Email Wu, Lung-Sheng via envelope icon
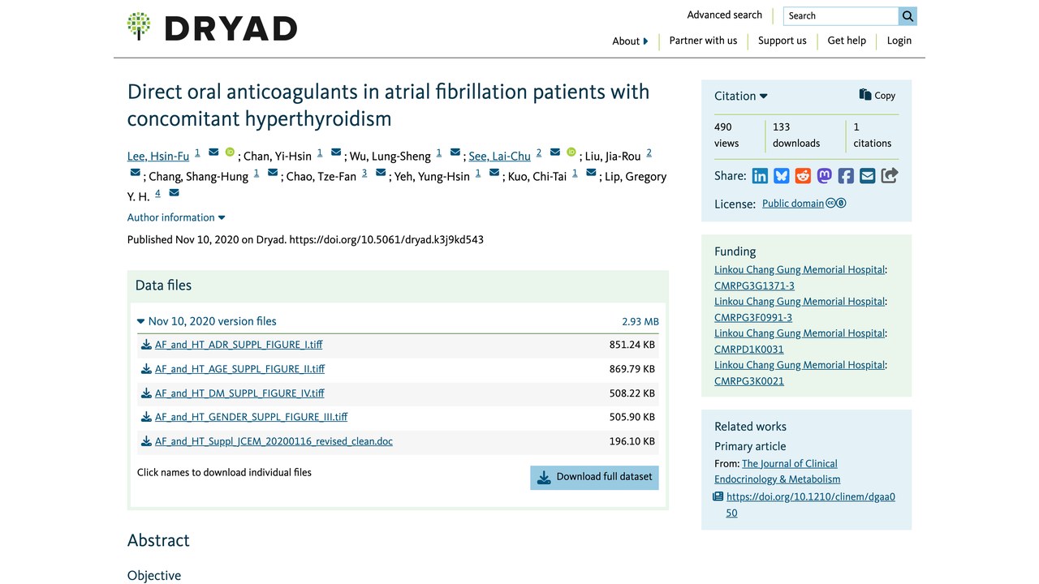 click(455, 152)
